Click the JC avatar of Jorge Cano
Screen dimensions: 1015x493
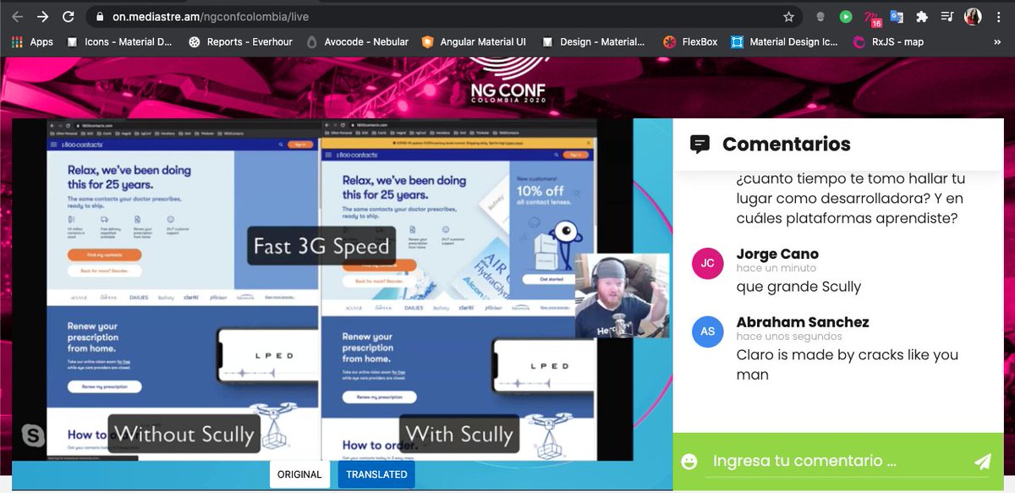pyautogui.click(x=708, y=263)
